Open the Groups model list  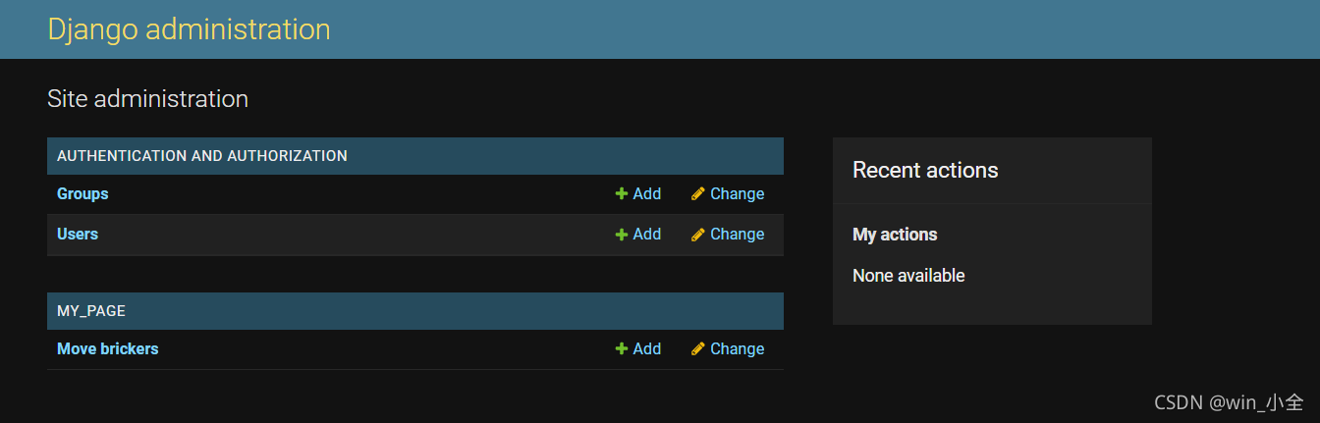(82, 194)
